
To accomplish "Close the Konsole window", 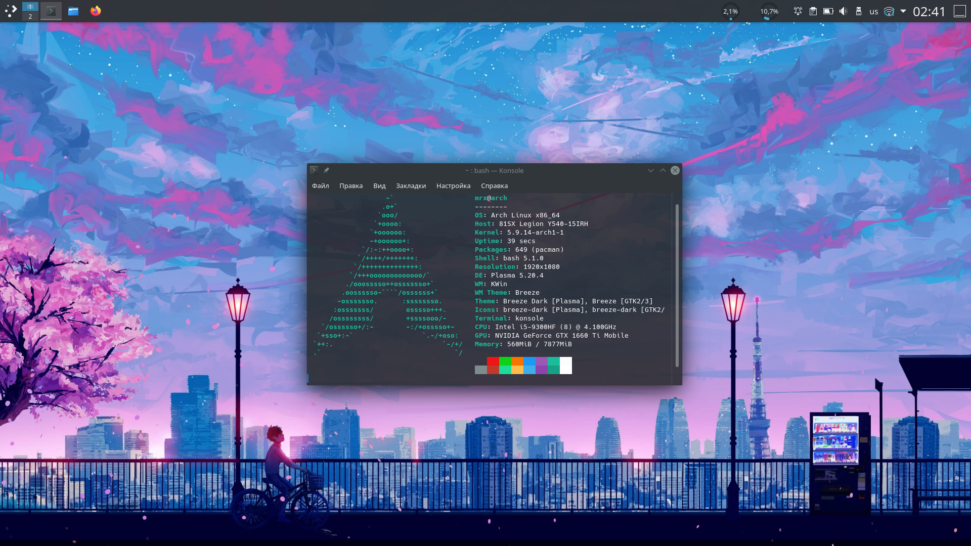I will (x=675, y=170).
